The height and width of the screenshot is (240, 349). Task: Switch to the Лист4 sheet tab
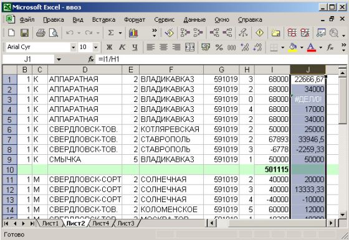pyautogui.click(x=100, y=223)
